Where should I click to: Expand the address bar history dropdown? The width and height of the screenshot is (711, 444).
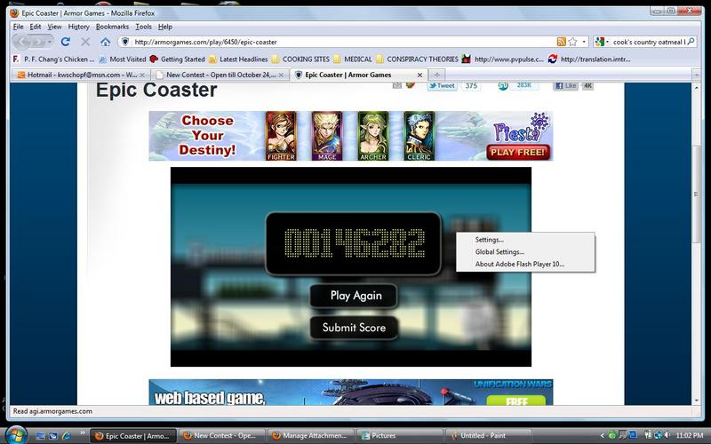click(x=584, y=42)
